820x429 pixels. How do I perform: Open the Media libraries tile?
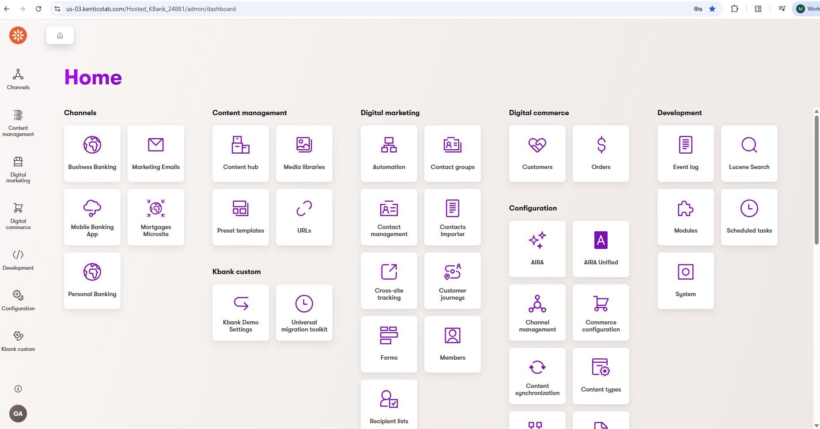304,153
